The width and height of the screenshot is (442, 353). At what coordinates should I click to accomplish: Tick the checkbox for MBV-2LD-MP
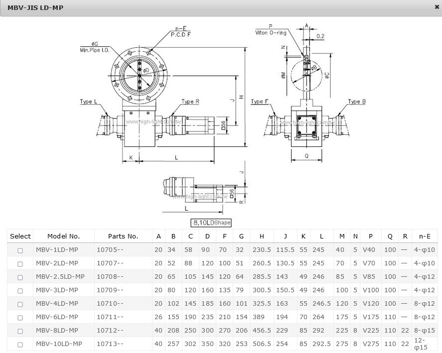pos(20,264)
